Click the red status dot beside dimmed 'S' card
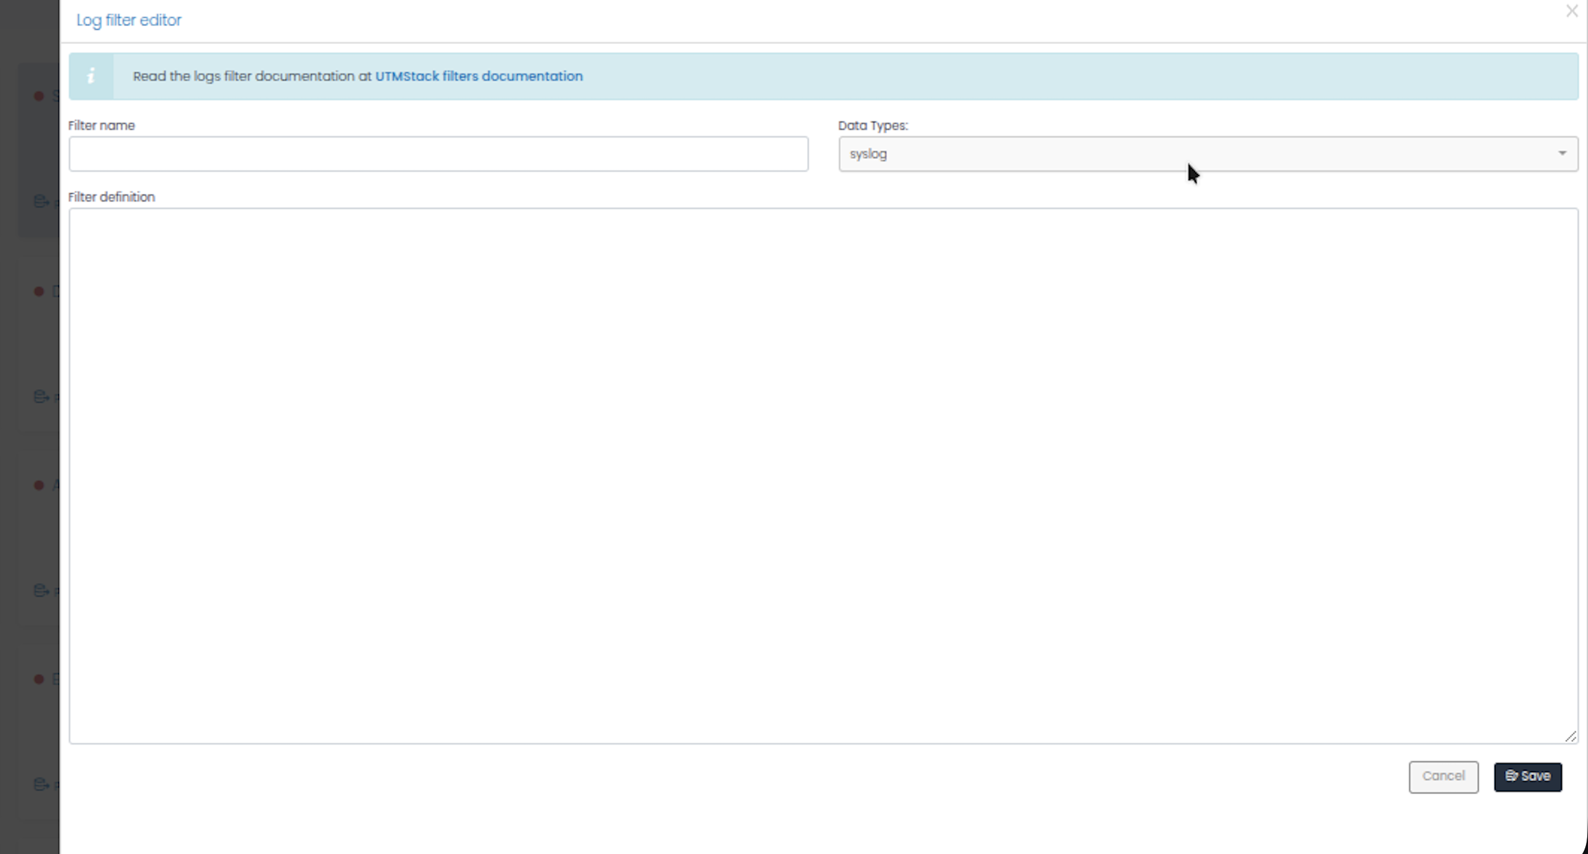Screen dimensions: 1588x854 (39, 96)
